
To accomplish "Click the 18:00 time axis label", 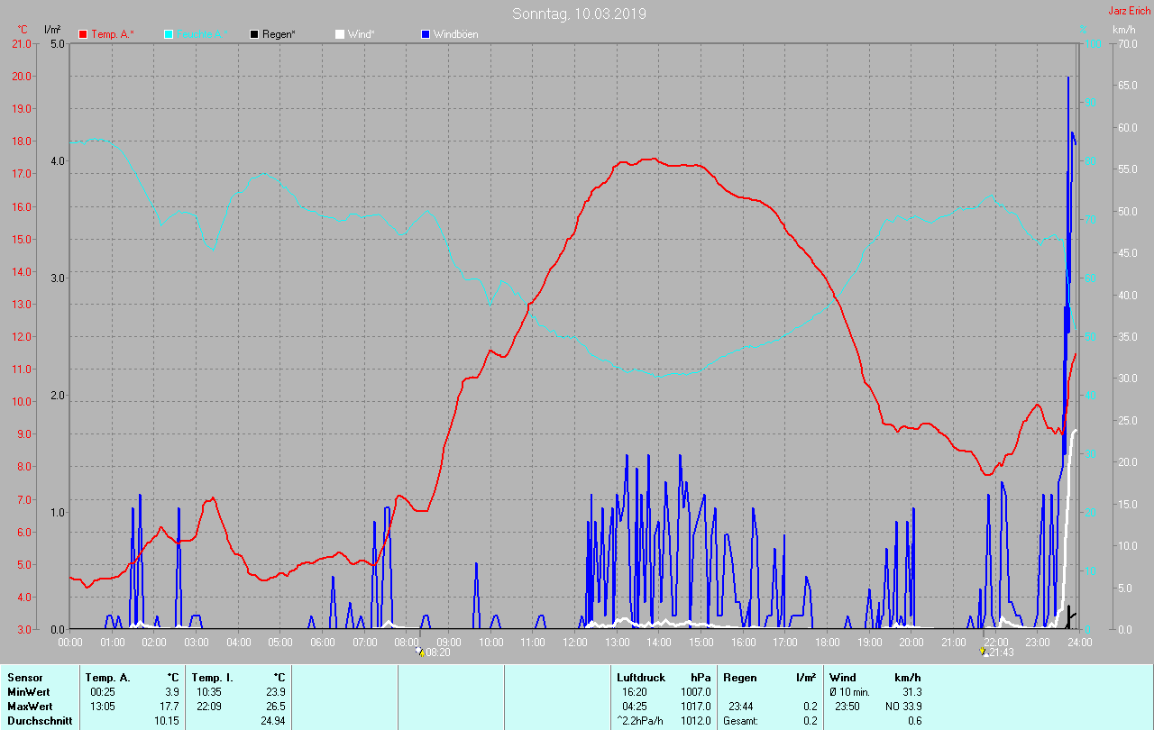I will tap(828, 643).
